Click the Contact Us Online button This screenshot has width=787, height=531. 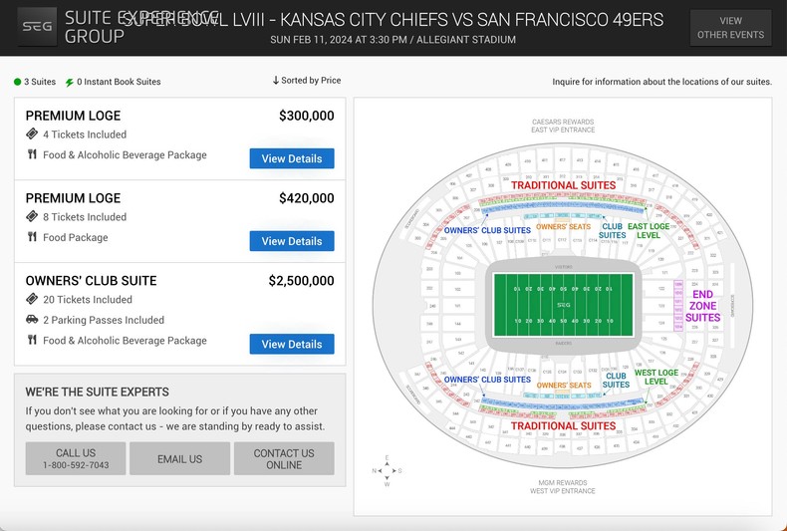(x=284, y=458)
